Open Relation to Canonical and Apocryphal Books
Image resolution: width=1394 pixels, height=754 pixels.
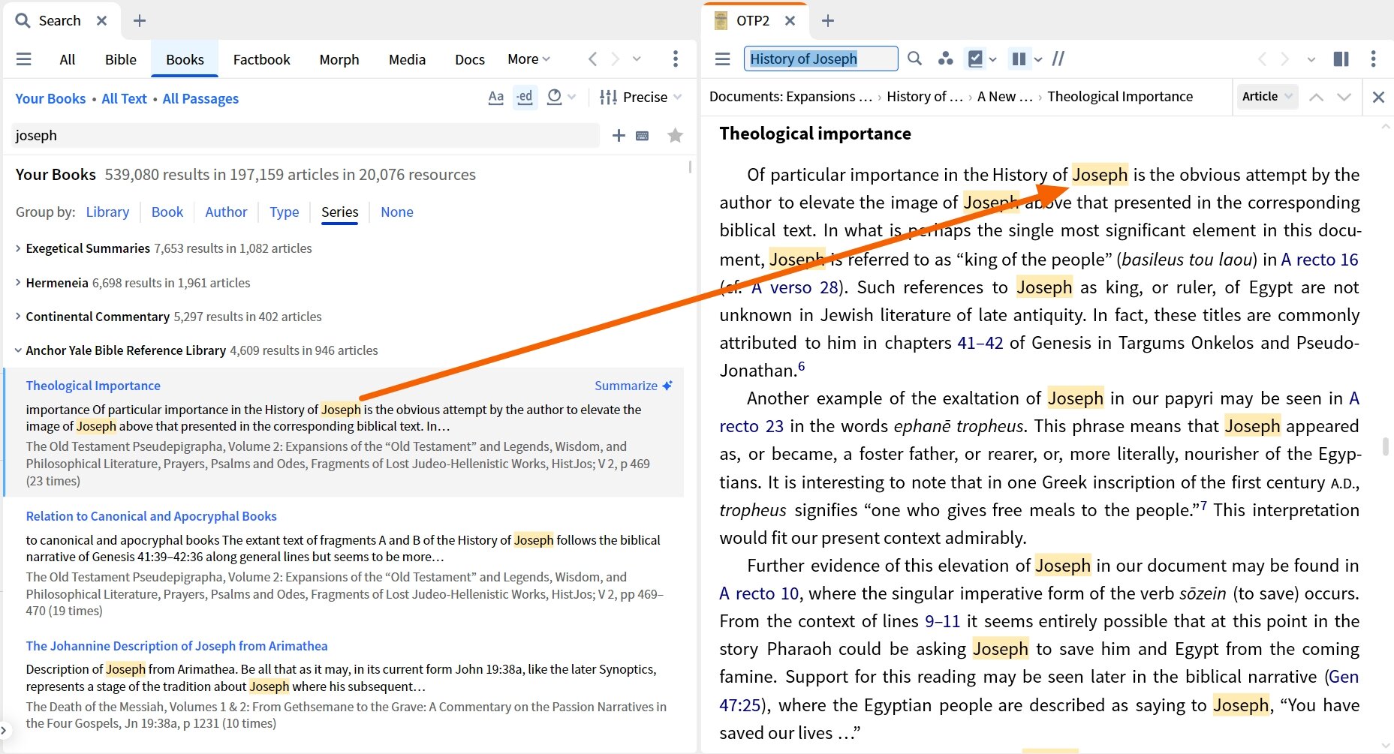(151, 516)
